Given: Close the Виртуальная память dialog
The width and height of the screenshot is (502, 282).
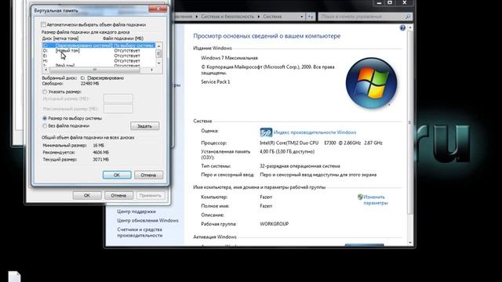Looking at the screenshot, I should (158, 9).
